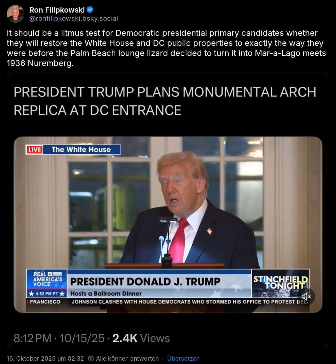Click the American flag lapel pin
Viewport: 336px width, 364px height.
(x=209, y=231)
